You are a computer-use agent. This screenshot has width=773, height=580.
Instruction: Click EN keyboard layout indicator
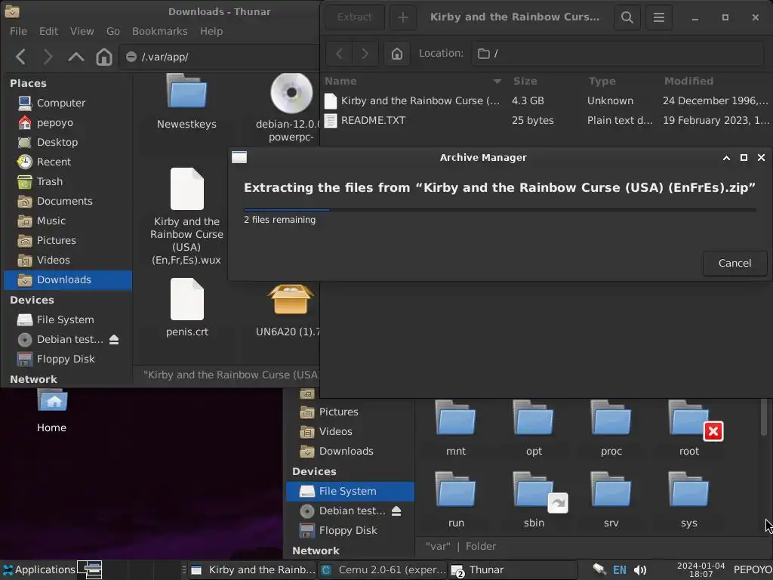pyautogui.click(x=619, y=570)
